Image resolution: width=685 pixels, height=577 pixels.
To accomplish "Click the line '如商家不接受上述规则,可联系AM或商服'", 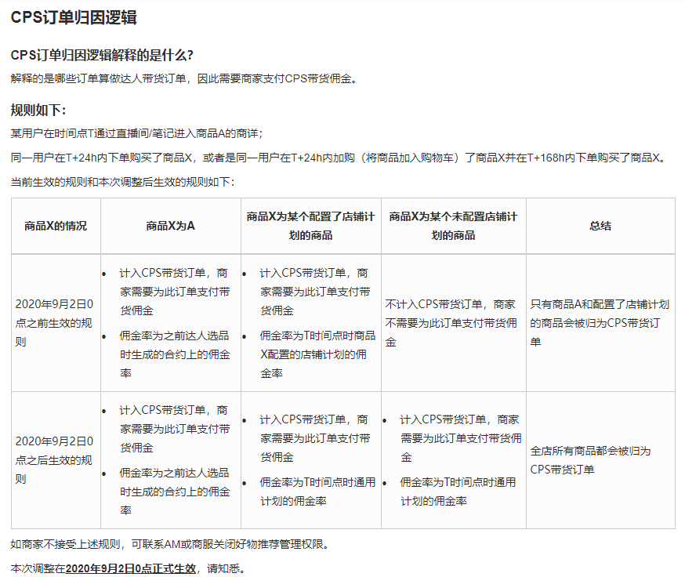I will tap(172, 544).
